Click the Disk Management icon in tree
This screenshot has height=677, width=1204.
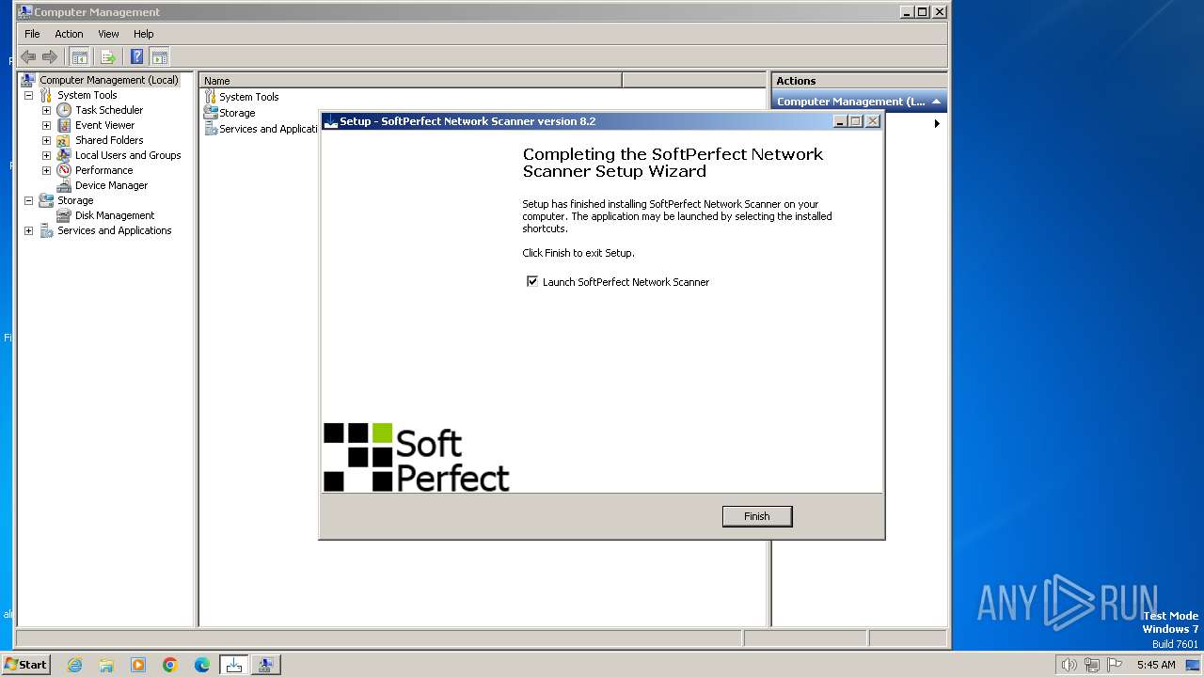[64, 215]
